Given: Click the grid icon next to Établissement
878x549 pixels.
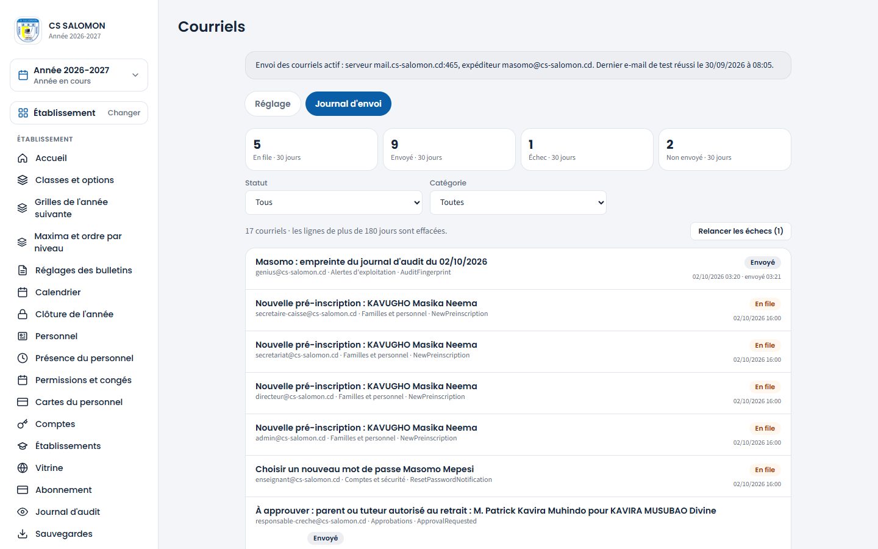Looking at the screenshot, I should (x=23, y=113).
